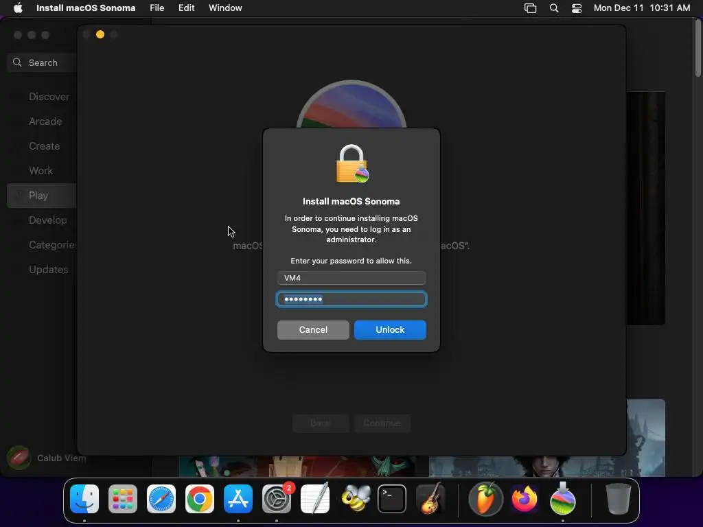Click the Unlock button
This screenshot has width=703, height=527.
(390, 330)
